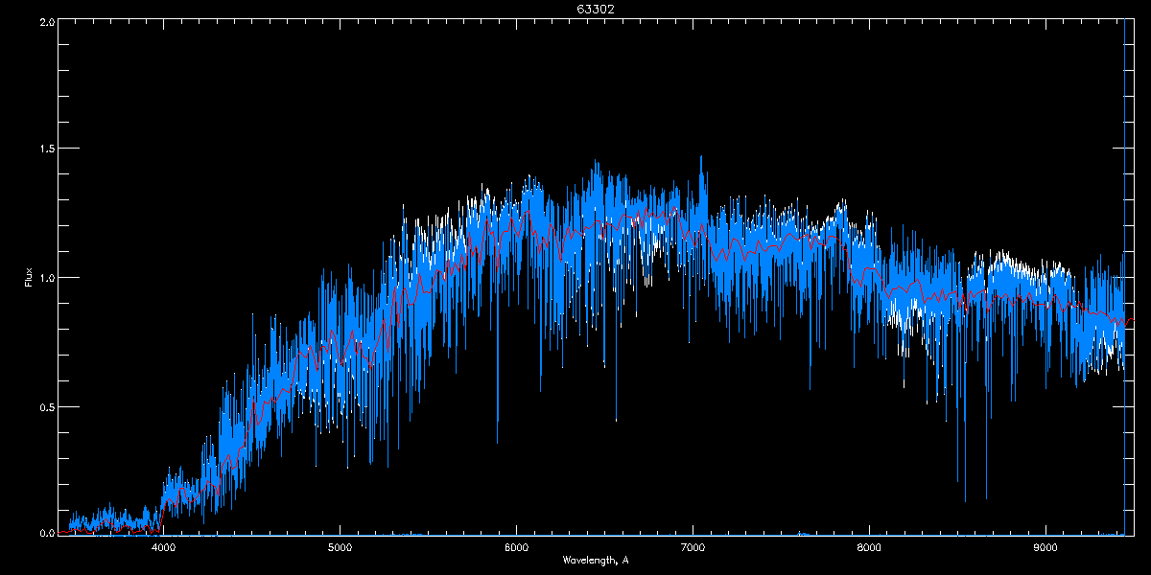Click the 5000 x-axis tick label
1151x575 pixels.
pyautogui.click(x=341, y=548)
